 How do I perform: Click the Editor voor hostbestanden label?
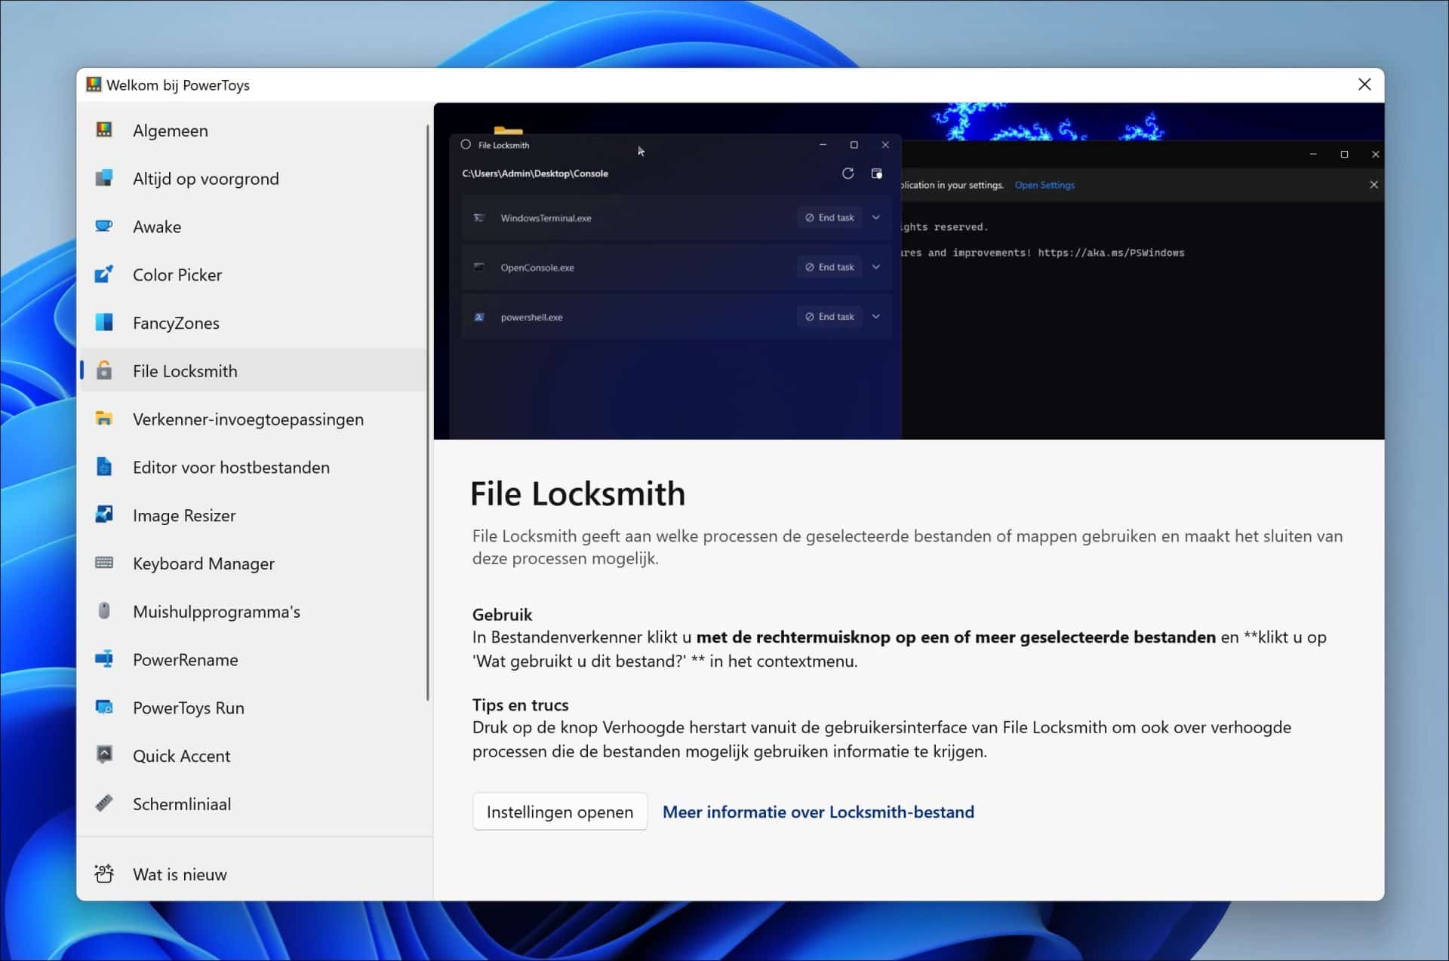coord(231,467)
